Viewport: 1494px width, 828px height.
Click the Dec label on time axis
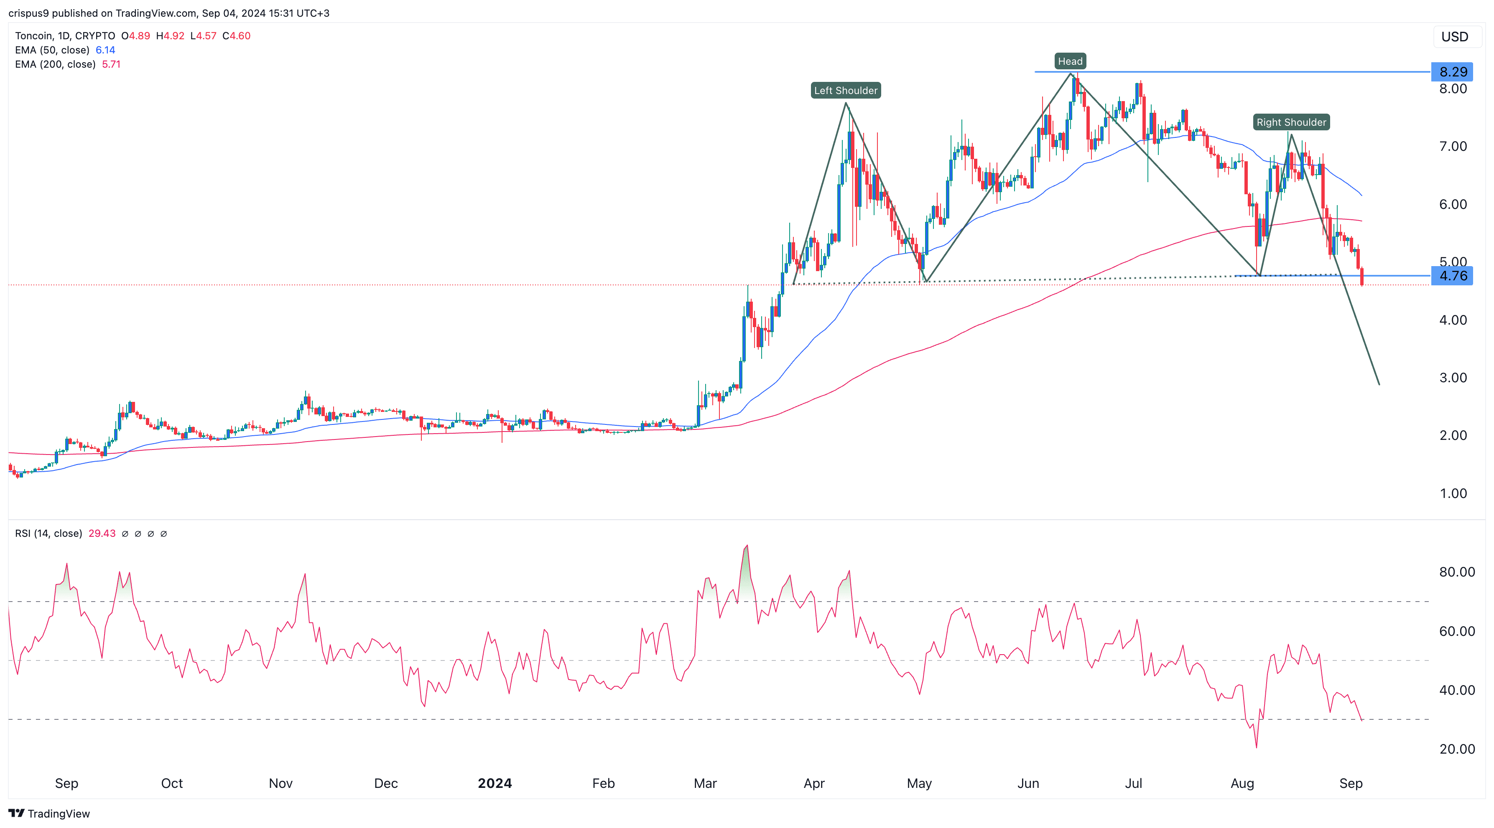click(386, 783)
